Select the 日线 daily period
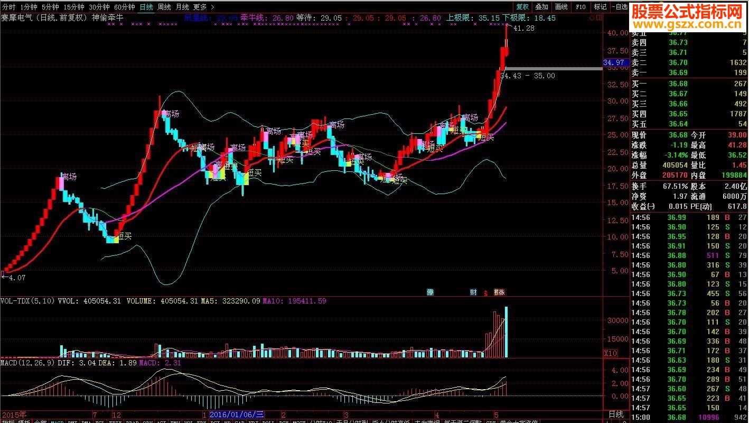The image size is (749, 423). point(146,7)
